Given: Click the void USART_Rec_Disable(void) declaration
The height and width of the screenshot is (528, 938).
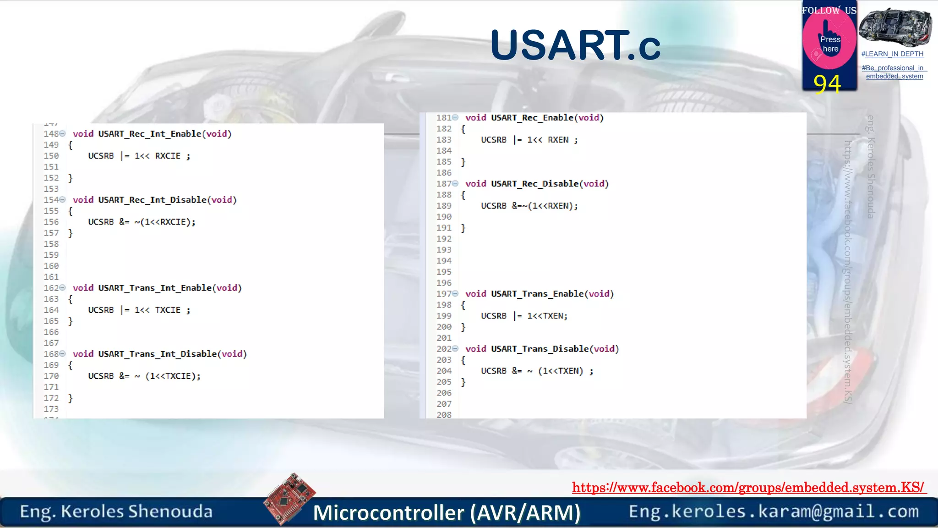Looking at the screenshot, I should click(x=537, y=184).
